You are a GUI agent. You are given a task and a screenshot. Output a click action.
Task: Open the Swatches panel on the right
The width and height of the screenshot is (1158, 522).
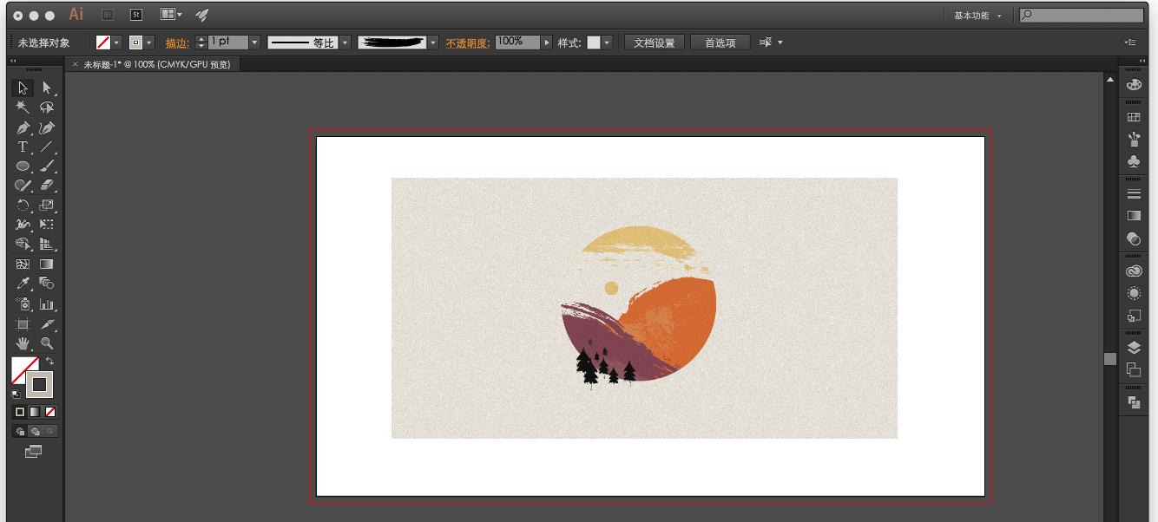[1134, 115]
